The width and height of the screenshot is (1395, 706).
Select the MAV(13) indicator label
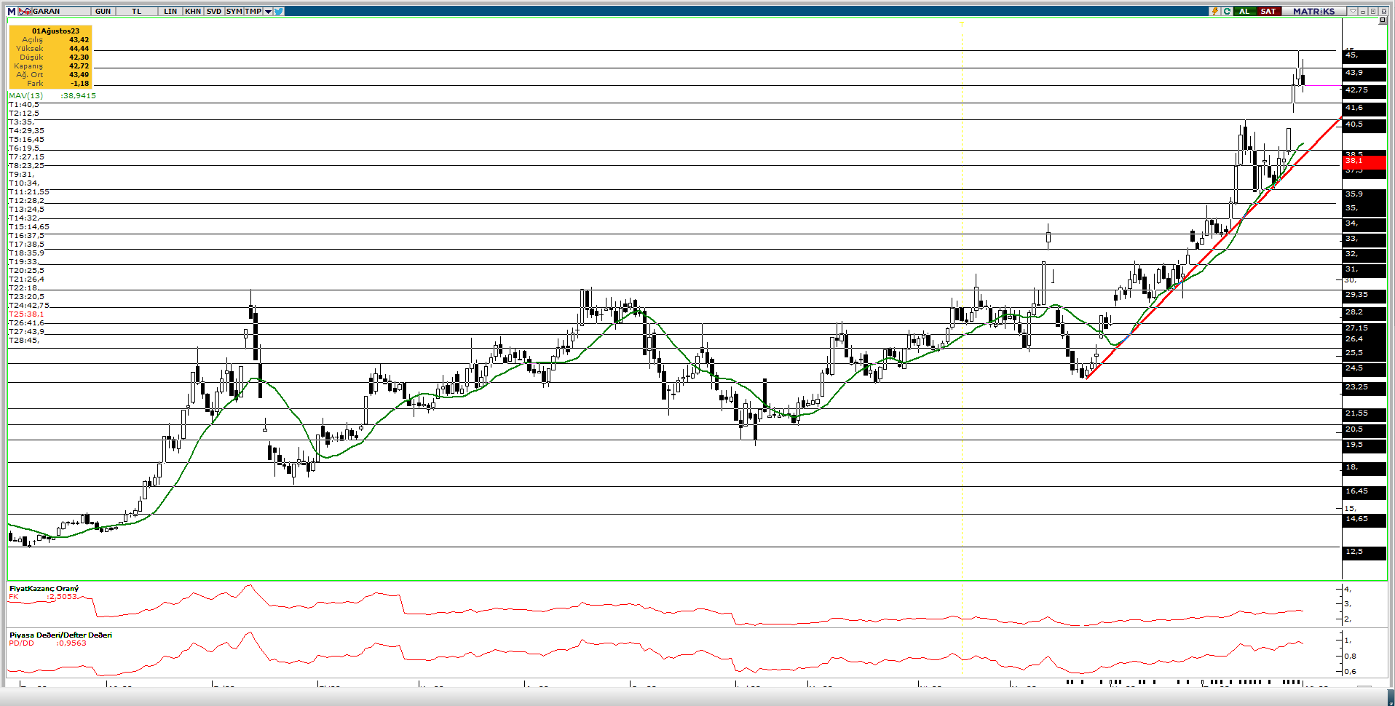25,96
